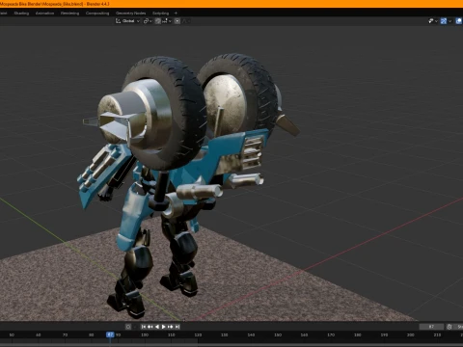This screenshot has height=347, width=463.
Task: Toggle the viewport gizmos button
Action: click(x=444, y=21)
